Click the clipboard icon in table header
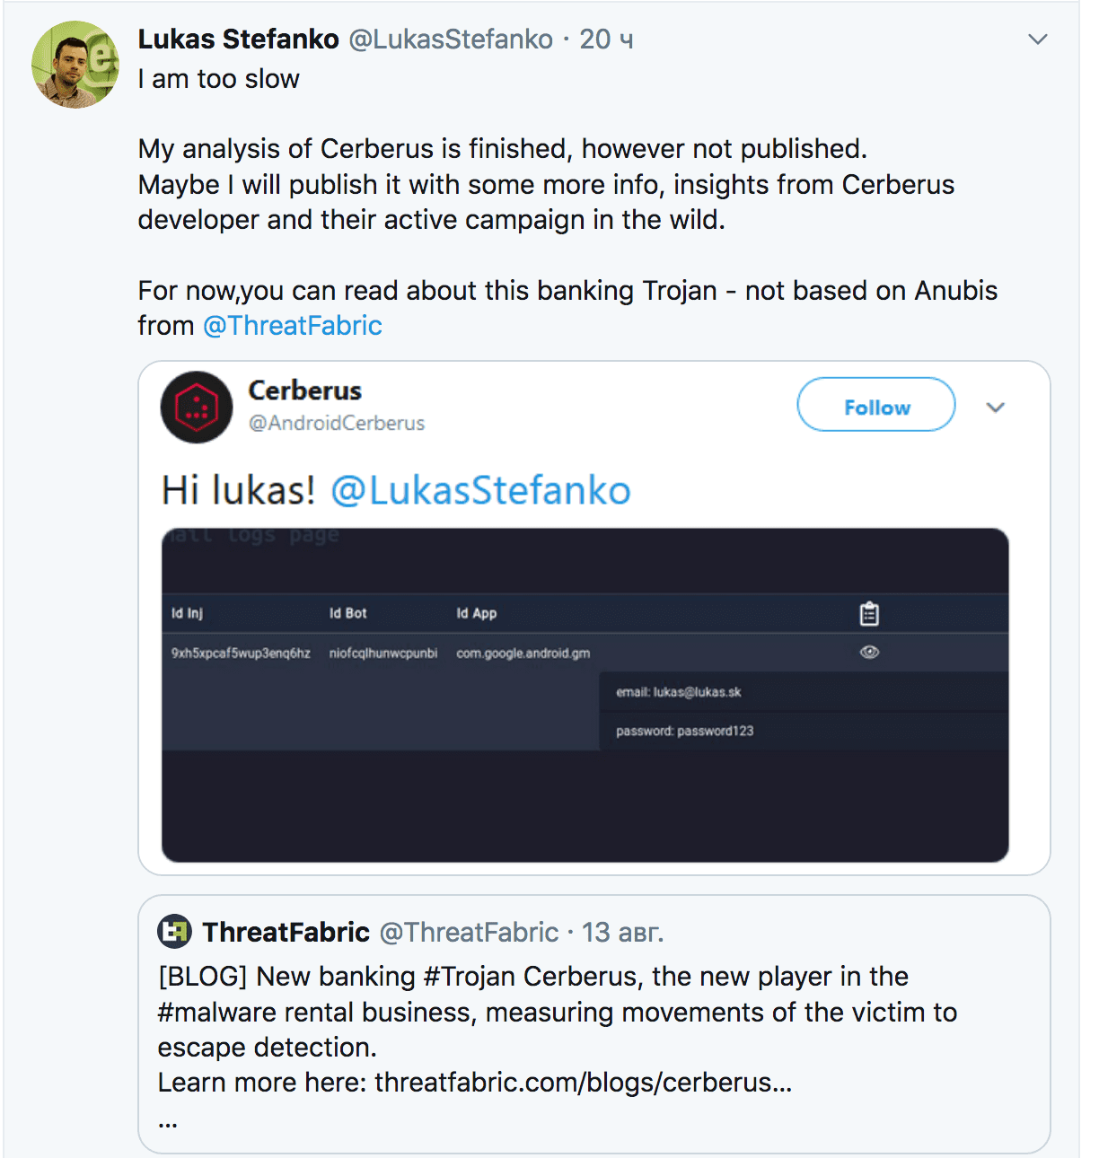 click(869, 614)
